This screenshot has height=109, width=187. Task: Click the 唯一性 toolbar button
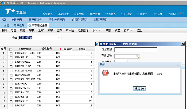(x=70, y=31)
